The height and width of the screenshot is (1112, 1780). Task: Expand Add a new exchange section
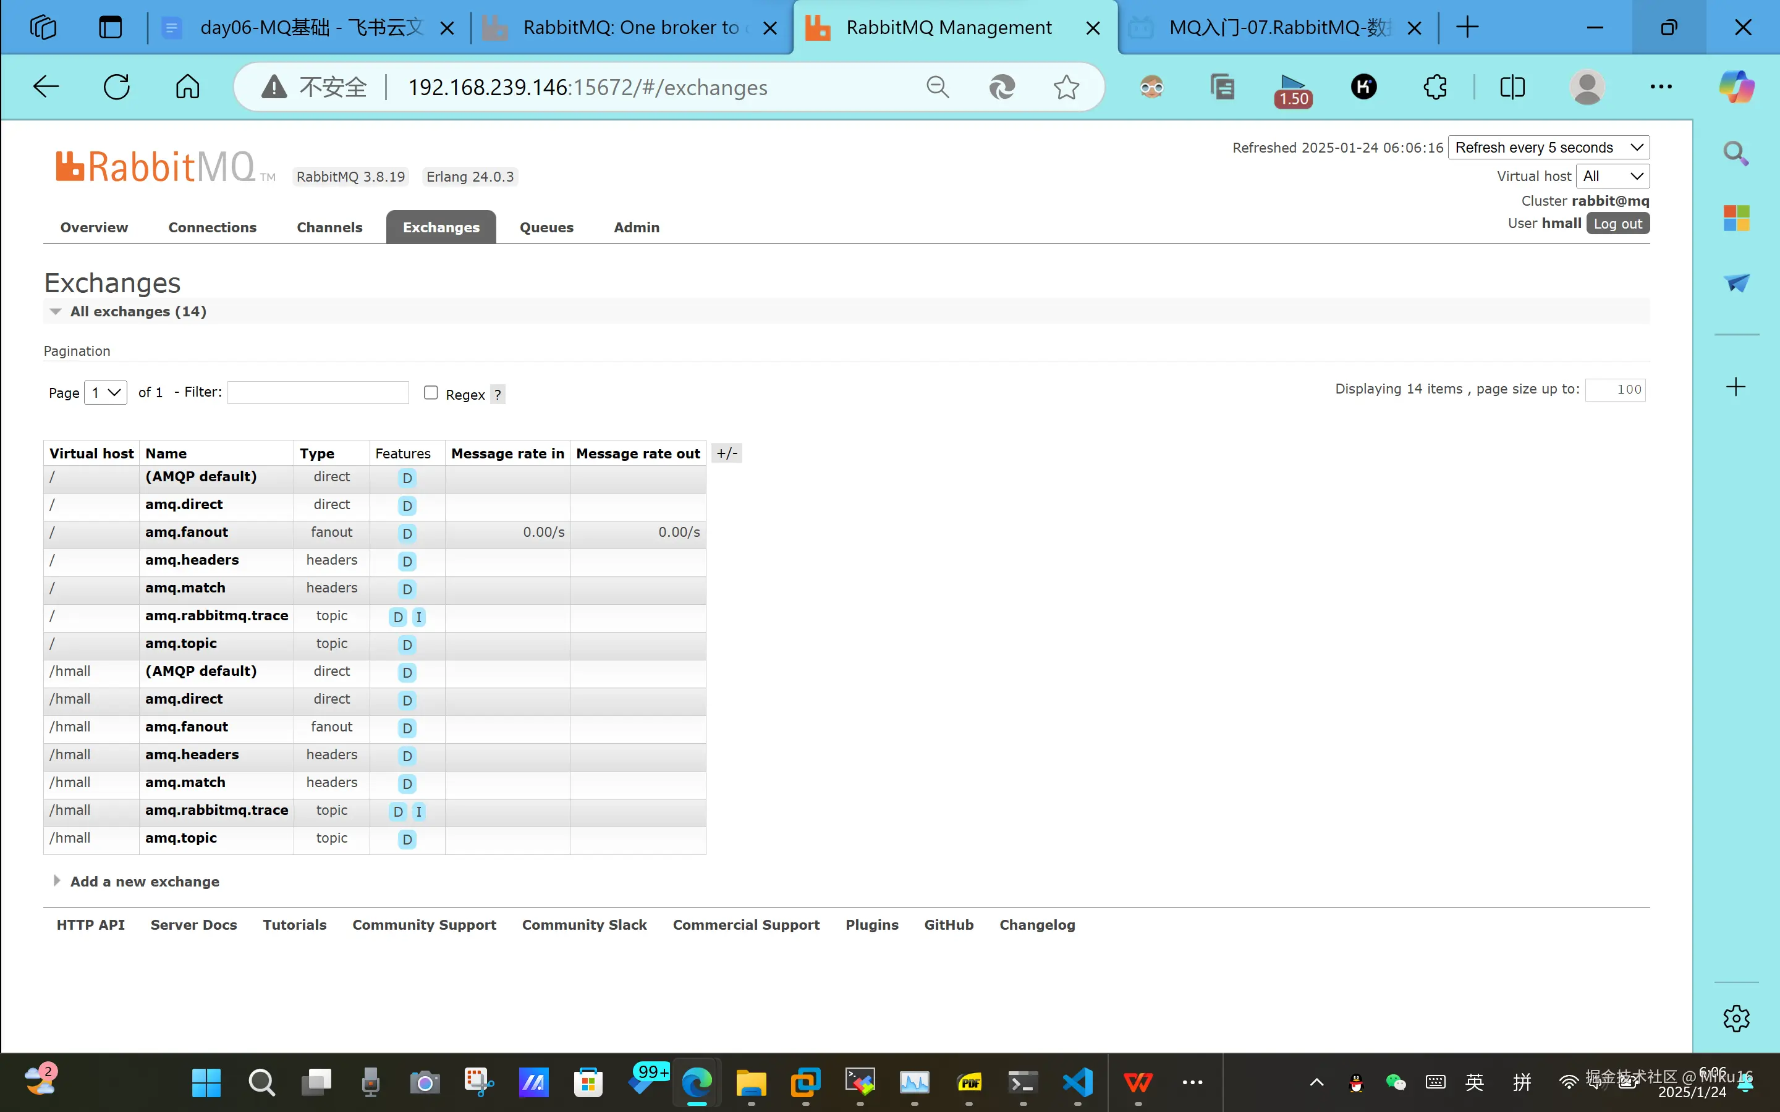pyautogui.click(x=144, y=881)
